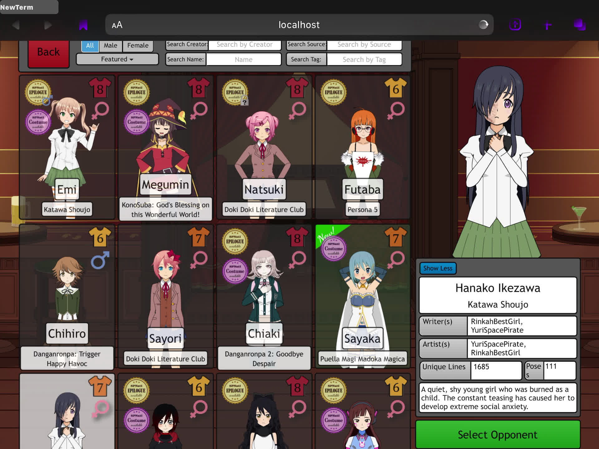Select the D.Va card with headset

tap(363, 412)
